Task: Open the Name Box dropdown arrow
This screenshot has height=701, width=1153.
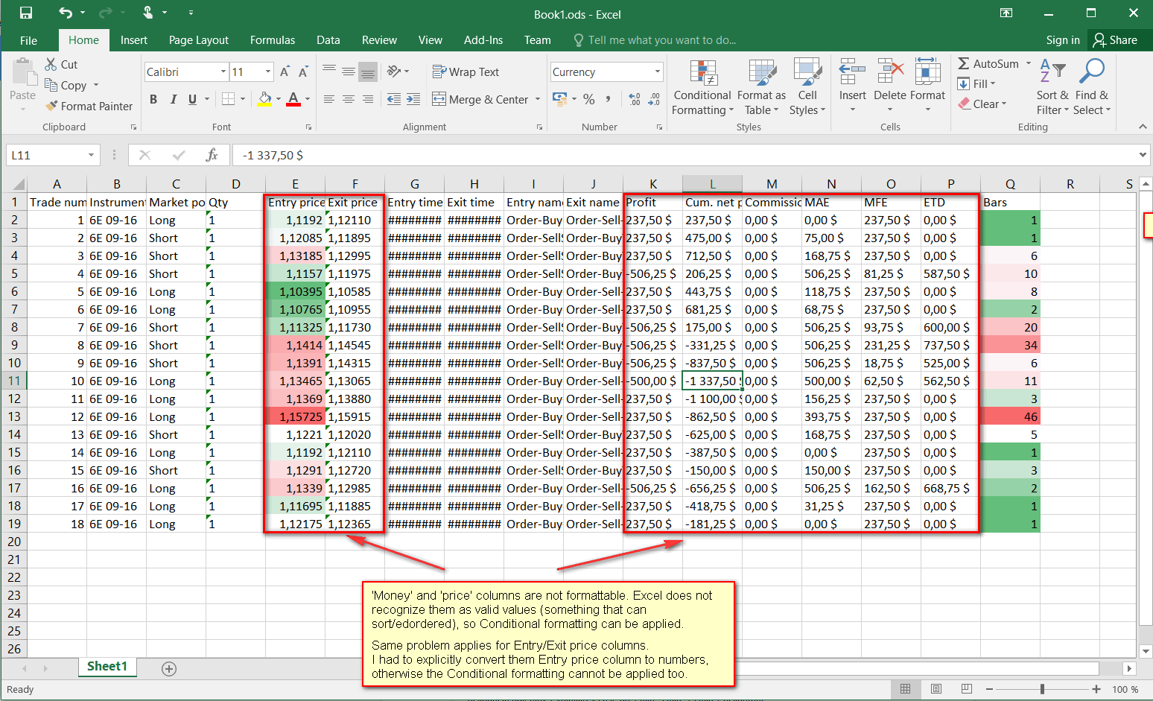Action: click(91, 155)
